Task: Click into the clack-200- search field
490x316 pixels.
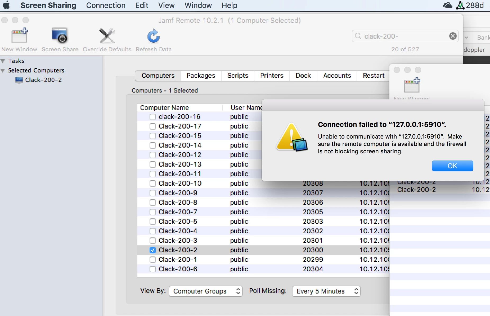Action: pos(405,36)
